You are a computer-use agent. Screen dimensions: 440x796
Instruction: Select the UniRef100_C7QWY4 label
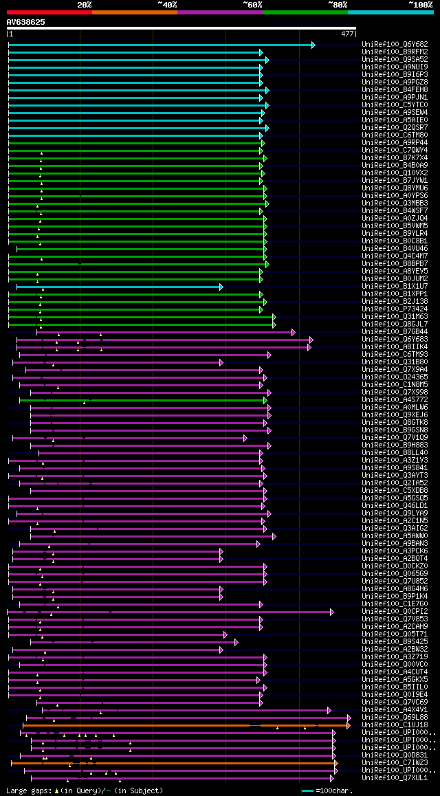tap(395, 151)
